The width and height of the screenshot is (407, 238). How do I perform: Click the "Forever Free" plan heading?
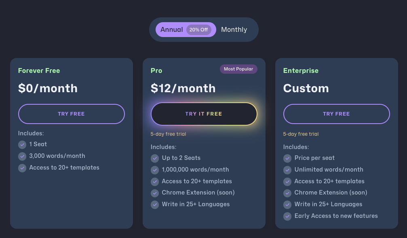coord(39,71)
